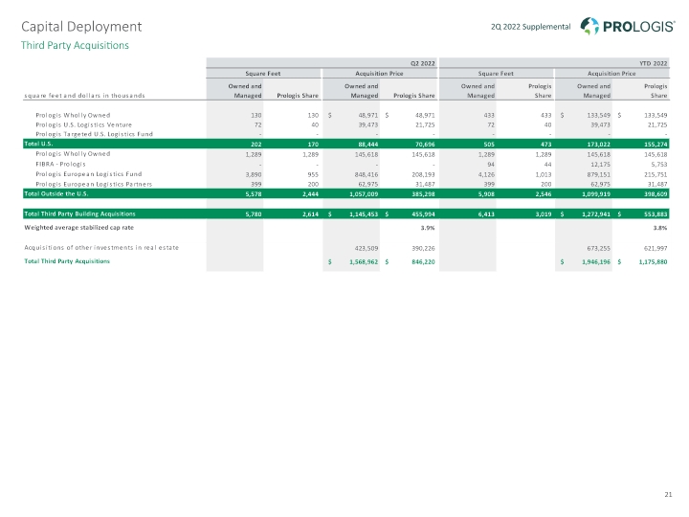Click the YTD square feet value 505

tap(489, 145)
